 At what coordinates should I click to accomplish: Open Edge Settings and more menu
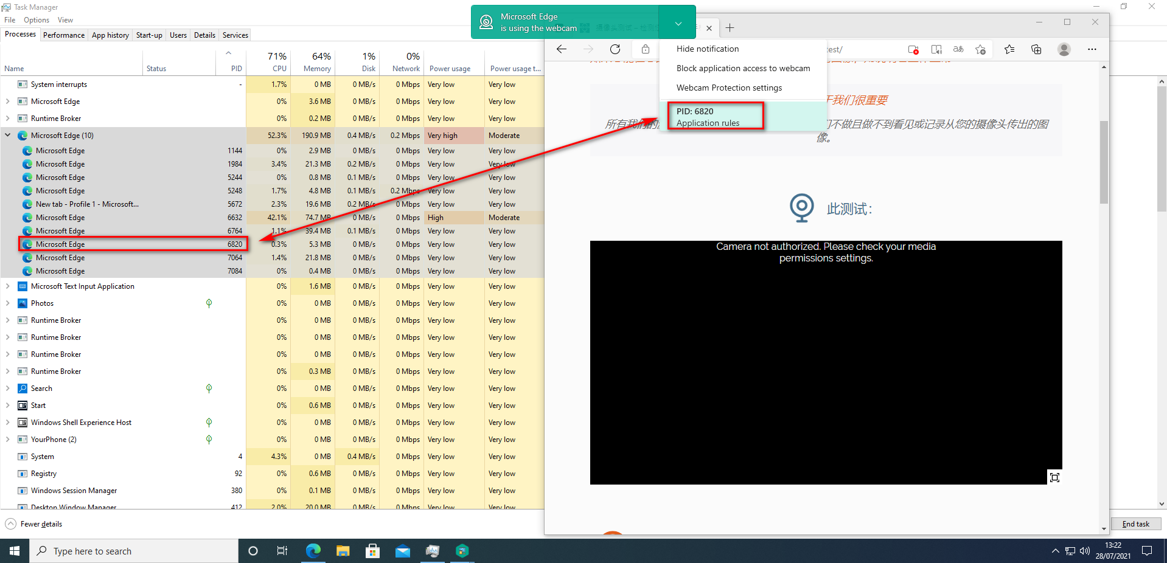(1092, 49)
